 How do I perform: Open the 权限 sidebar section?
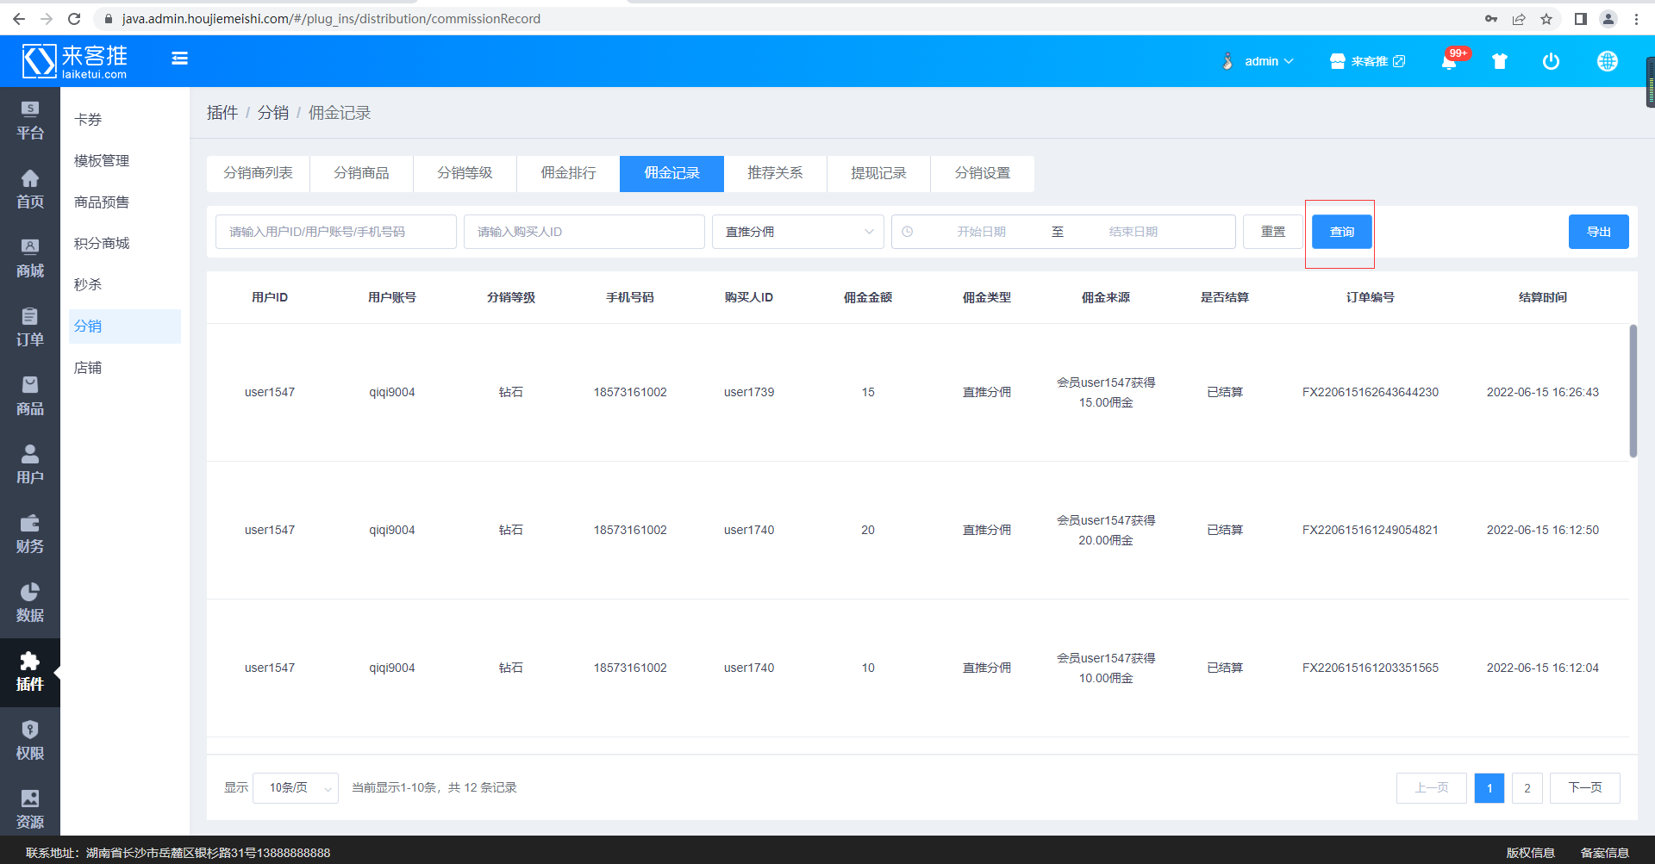click(x=30, y=742)
